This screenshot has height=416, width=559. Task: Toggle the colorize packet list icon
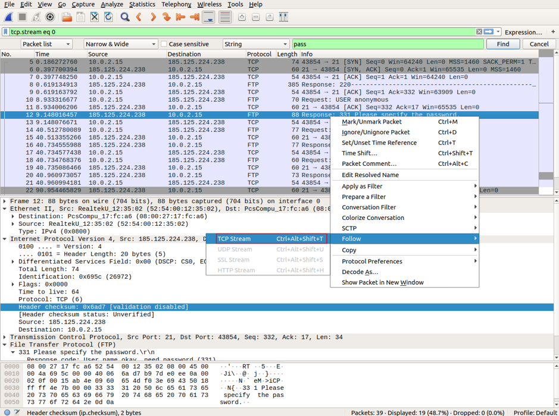pyautogui.click(x=225, y=17)
